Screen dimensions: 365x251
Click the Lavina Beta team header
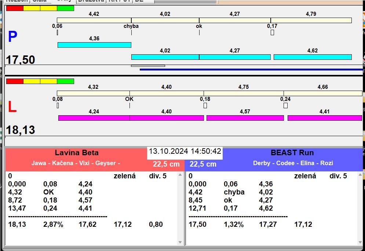pyautogui.click(x=77, y=153)
